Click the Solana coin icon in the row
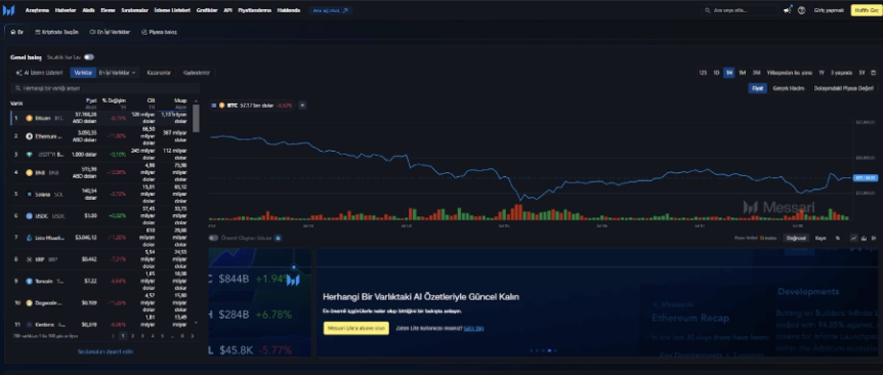 click(29, 194)
